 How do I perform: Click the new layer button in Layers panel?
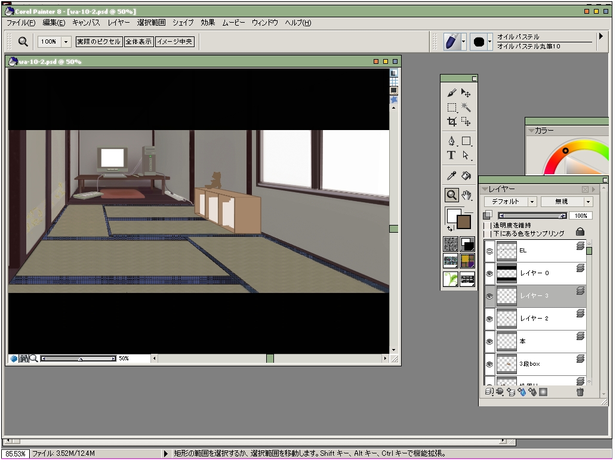[510, 392]
